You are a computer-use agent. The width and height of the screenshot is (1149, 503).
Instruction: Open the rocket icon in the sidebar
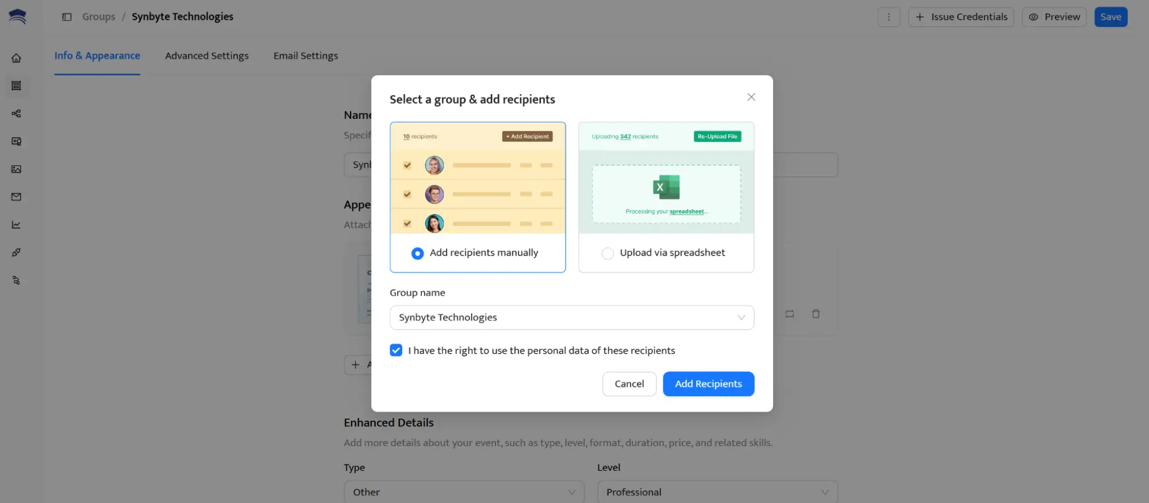tap(16, 253)
